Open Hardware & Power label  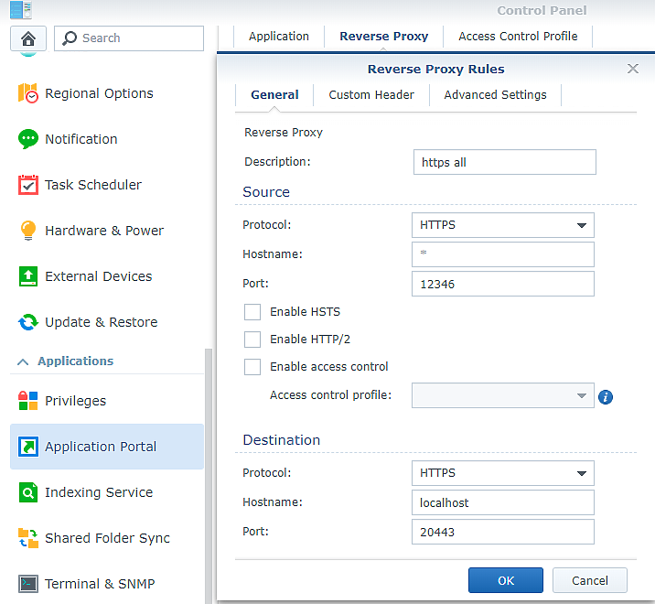tap(104, 231)
